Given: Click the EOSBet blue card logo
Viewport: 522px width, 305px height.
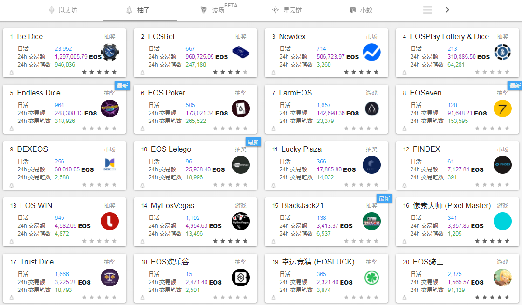Looking at the screenshot, I should 240,52.
